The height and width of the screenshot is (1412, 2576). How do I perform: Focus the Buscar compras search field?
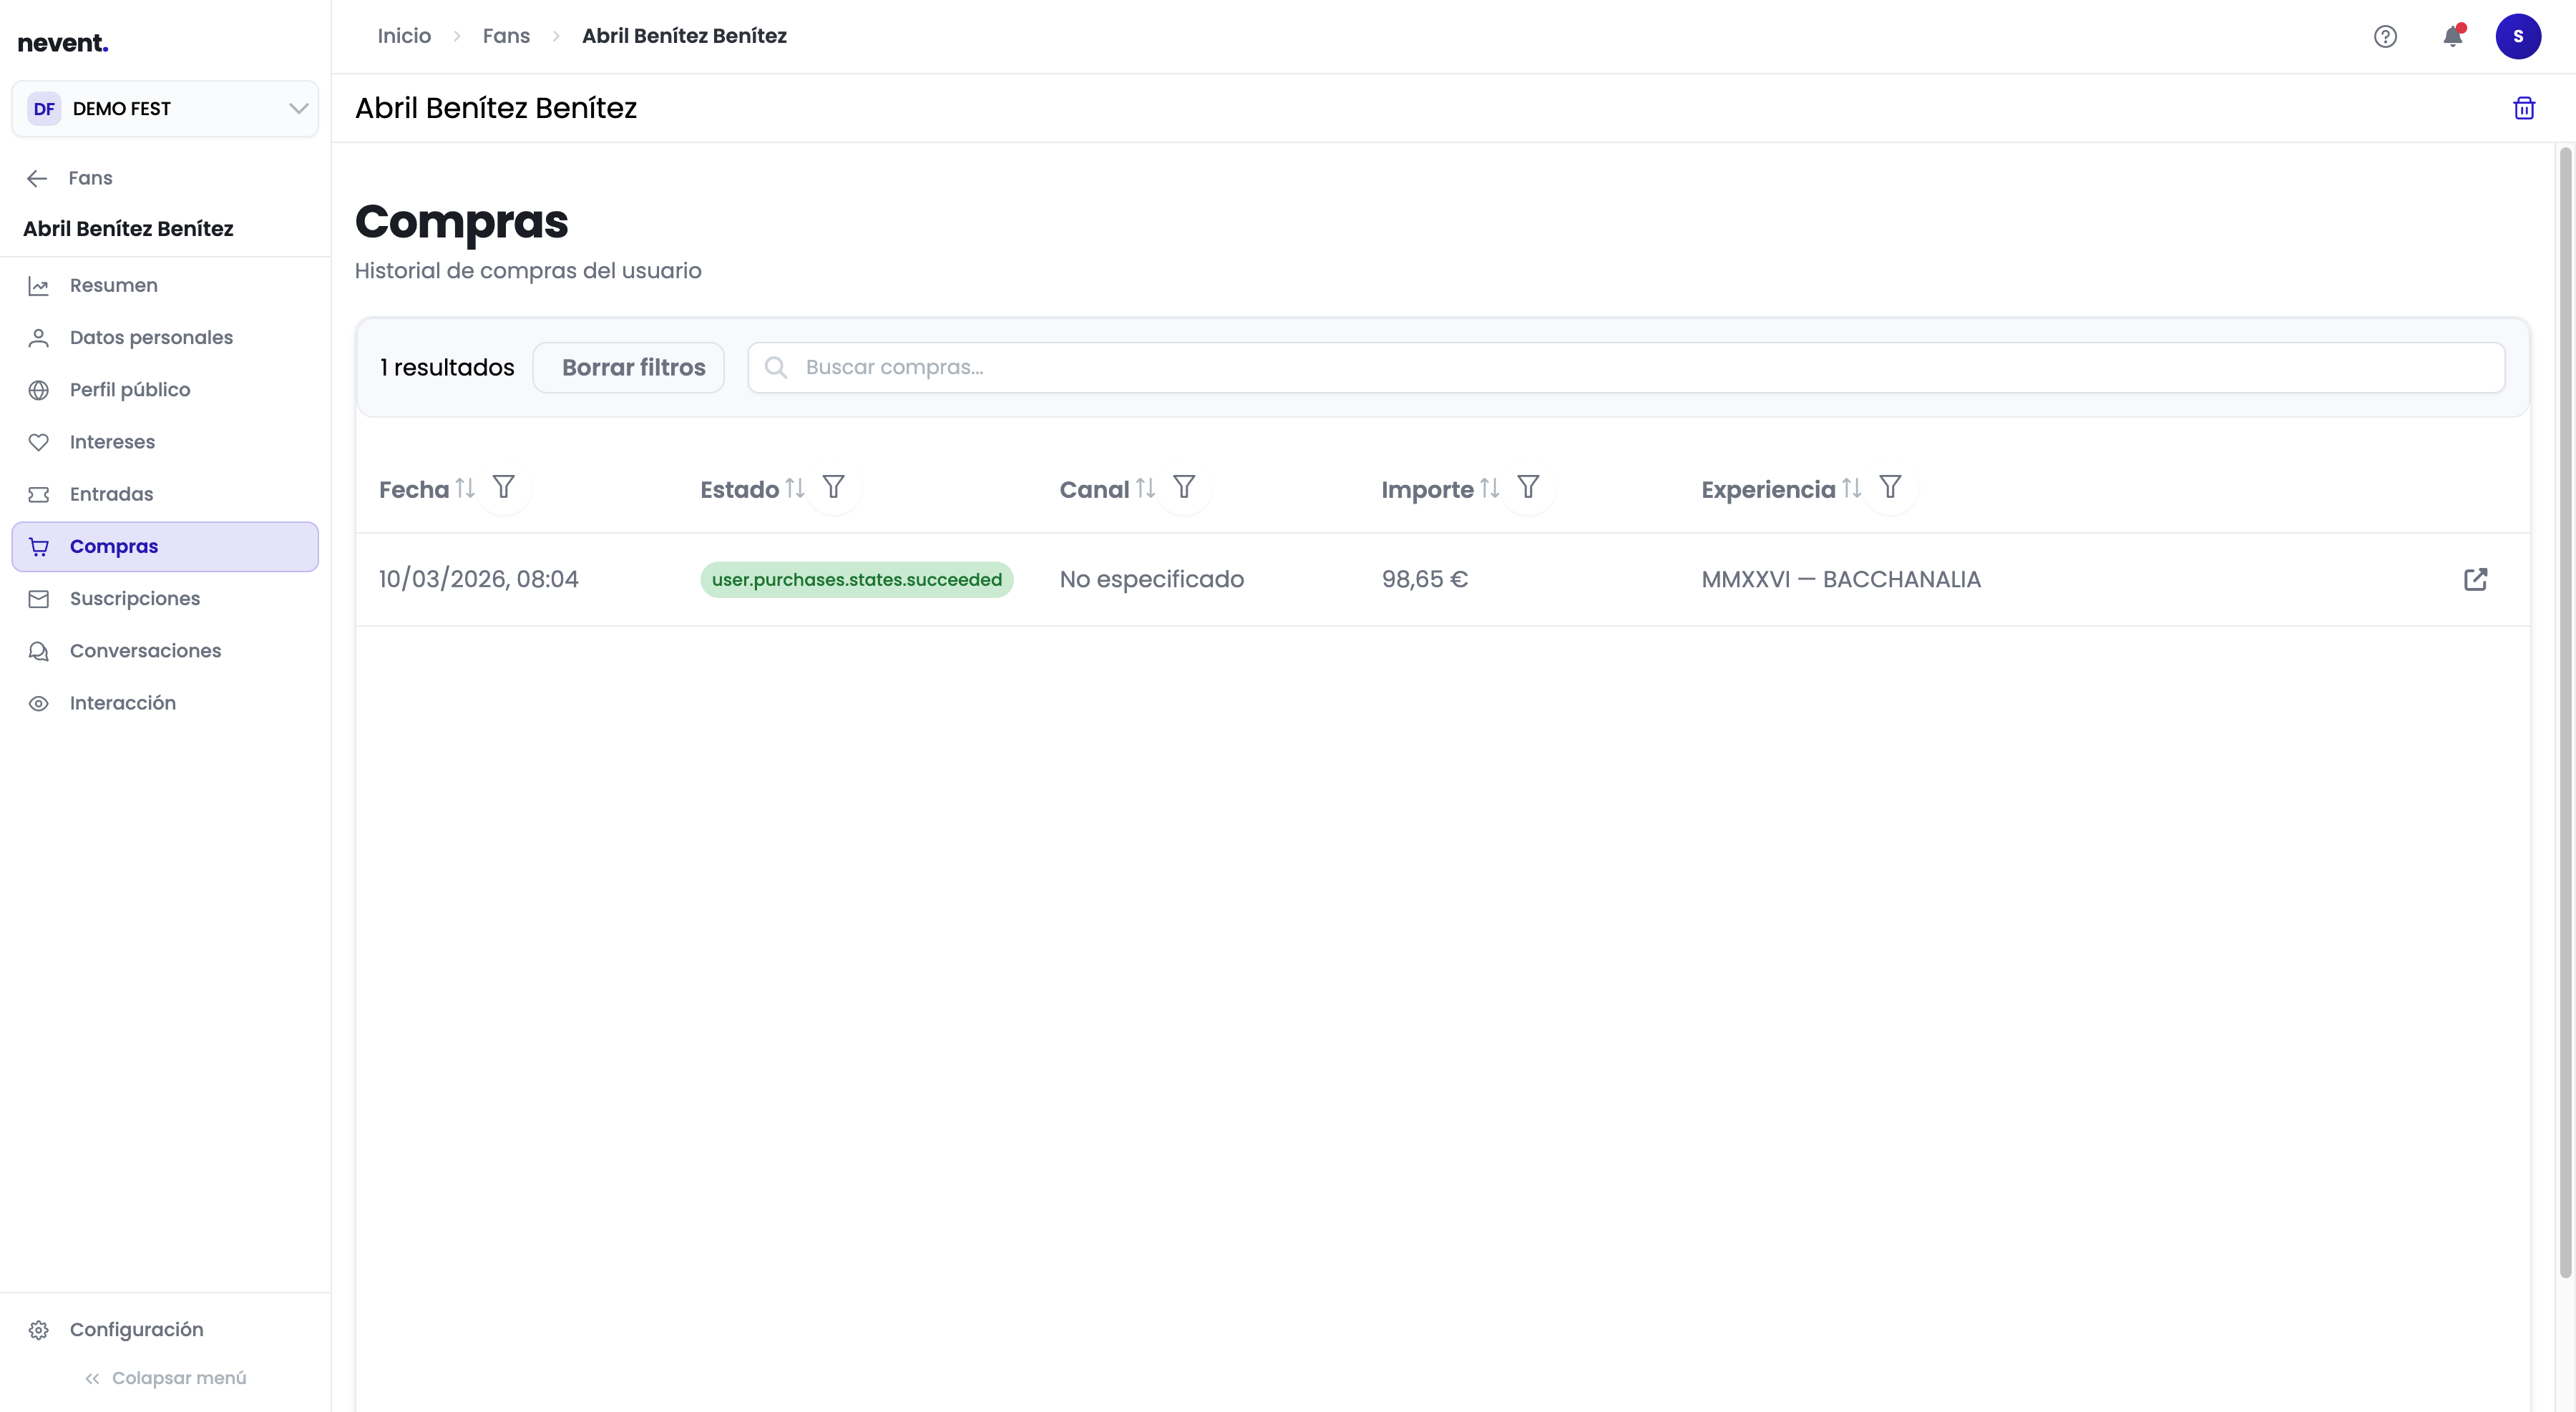[x=1626, y=368]
